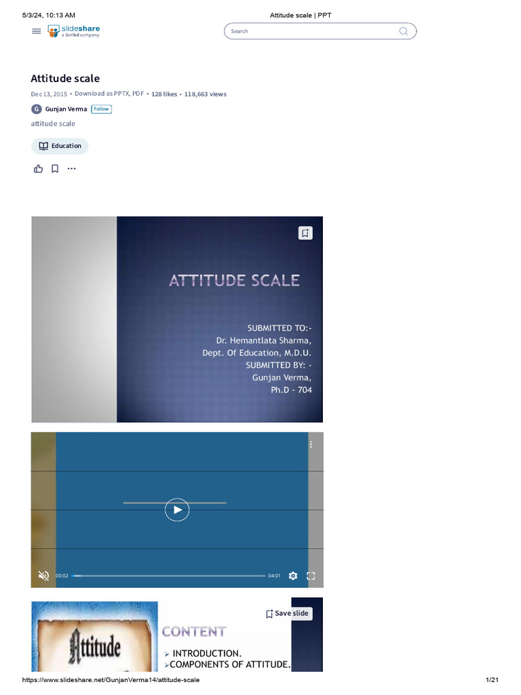Screen dimensions: 521x695
Task: Open video player three-dot menu
Action: point(311,445)
